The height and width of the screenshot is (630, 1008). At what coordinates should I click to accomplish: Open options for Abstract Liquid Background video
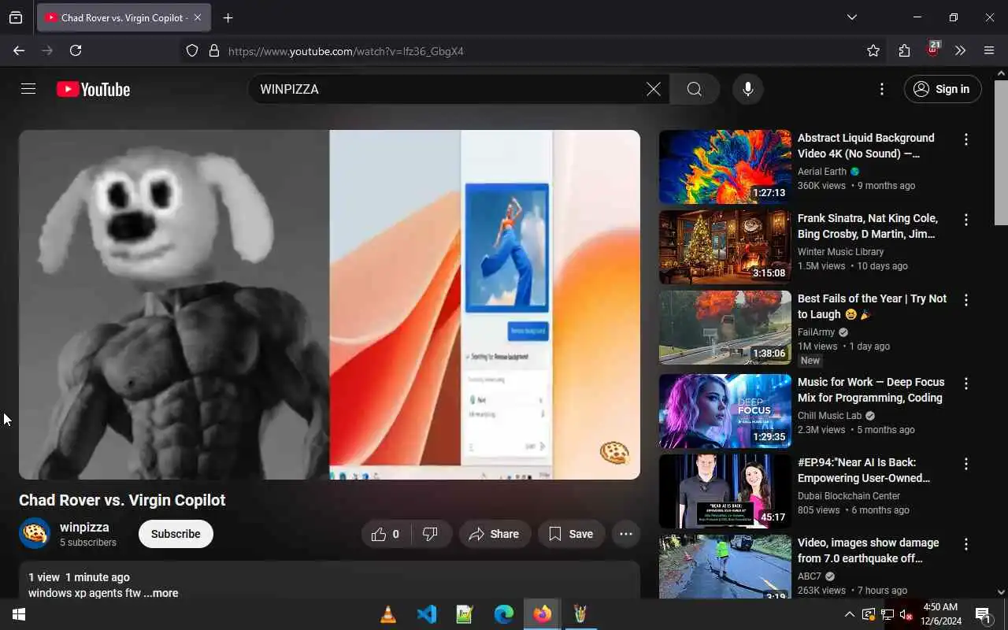click(966, 139)
